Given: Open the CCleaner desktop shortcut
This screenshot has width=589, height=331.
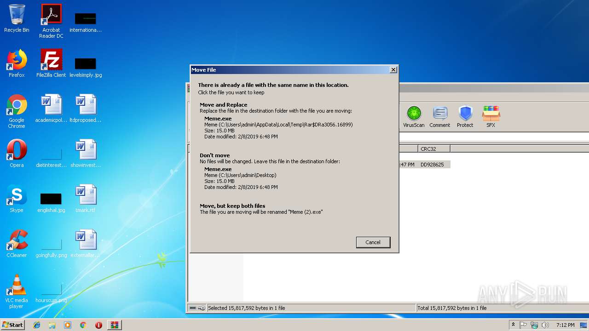Looking at the screenshot, I should [17, 244].
